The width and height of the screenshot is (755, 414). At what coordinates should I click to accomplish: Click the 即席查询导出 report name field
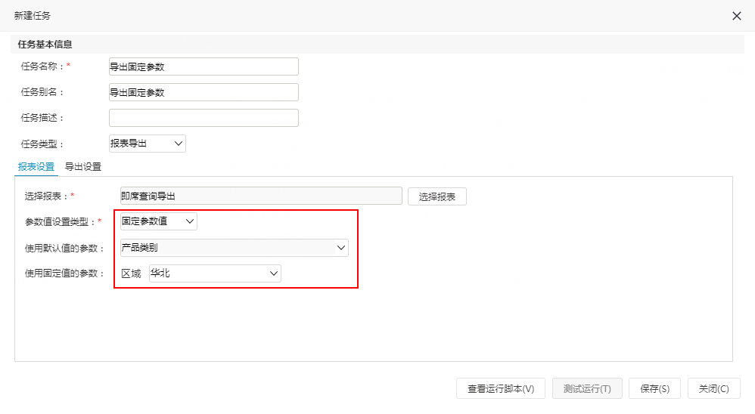(x=261, y=196)
